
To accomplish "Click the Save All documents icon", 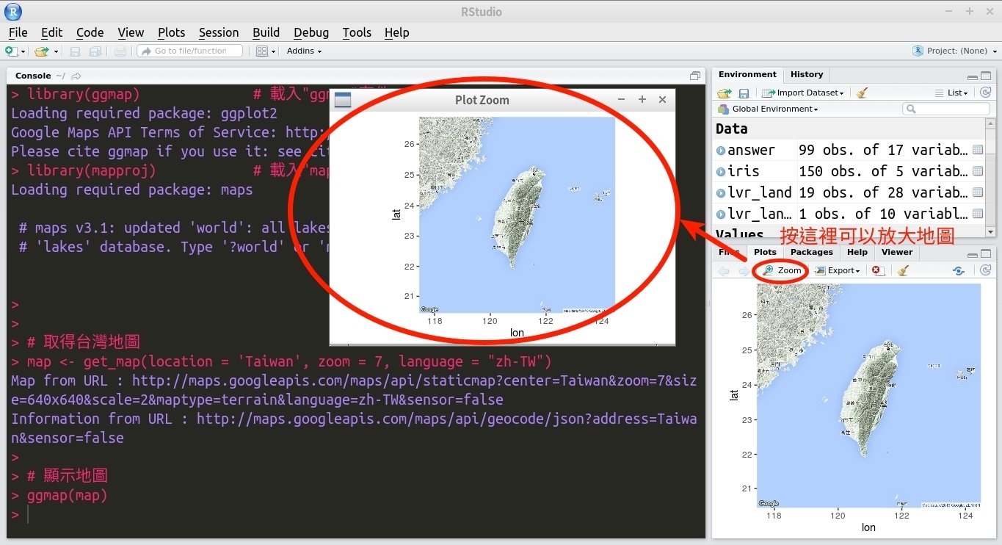I will pyautogui.click(x=95, y=51).
